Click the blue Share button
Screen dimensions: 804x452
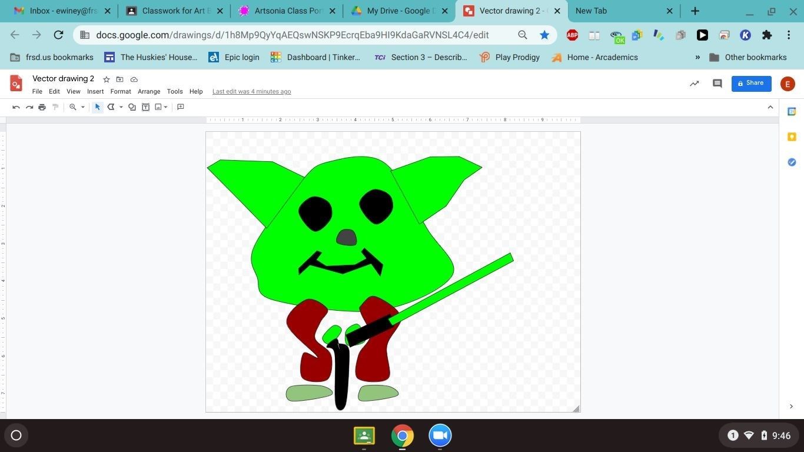coord(751,84)
